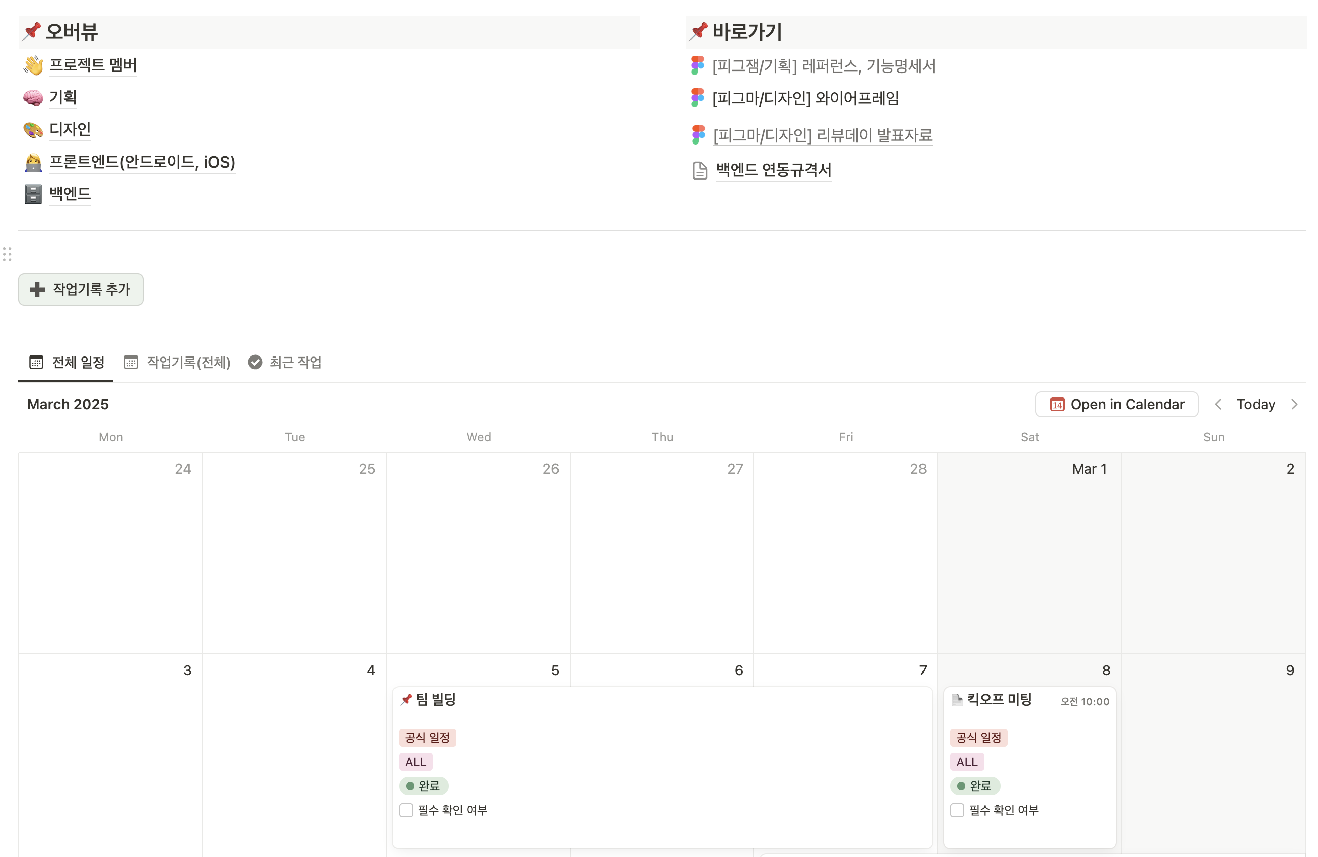This screenshot has width=1318, height=857.
Task: Select the 전체 일정 tab
Action: [67, 362]
